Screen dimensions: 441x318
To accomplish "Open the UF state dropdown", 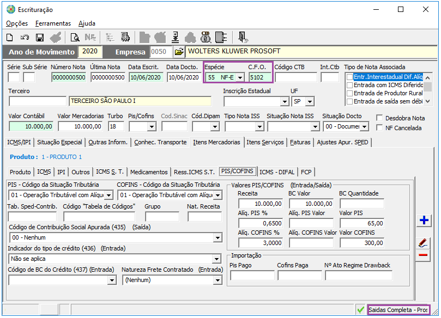I will [310, 102].
